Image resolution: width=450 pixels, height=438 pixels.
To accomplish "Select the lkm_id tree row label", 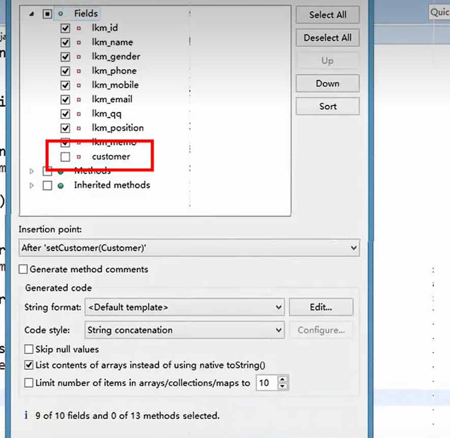I will coord(105,28).
